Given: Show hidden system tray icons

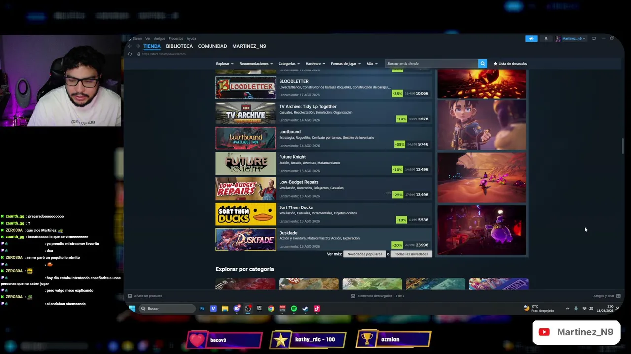Looking at the screenshot, I should tap(567, 309).
